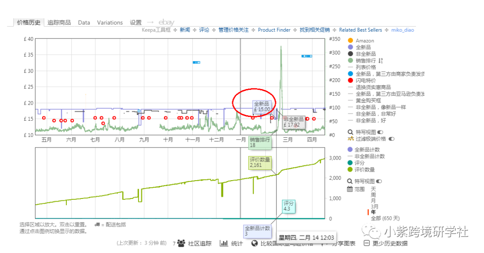Toggle the 评分 teal legend dot
Image resolution: width=484 pixels, height=253 pixels.
350,163
